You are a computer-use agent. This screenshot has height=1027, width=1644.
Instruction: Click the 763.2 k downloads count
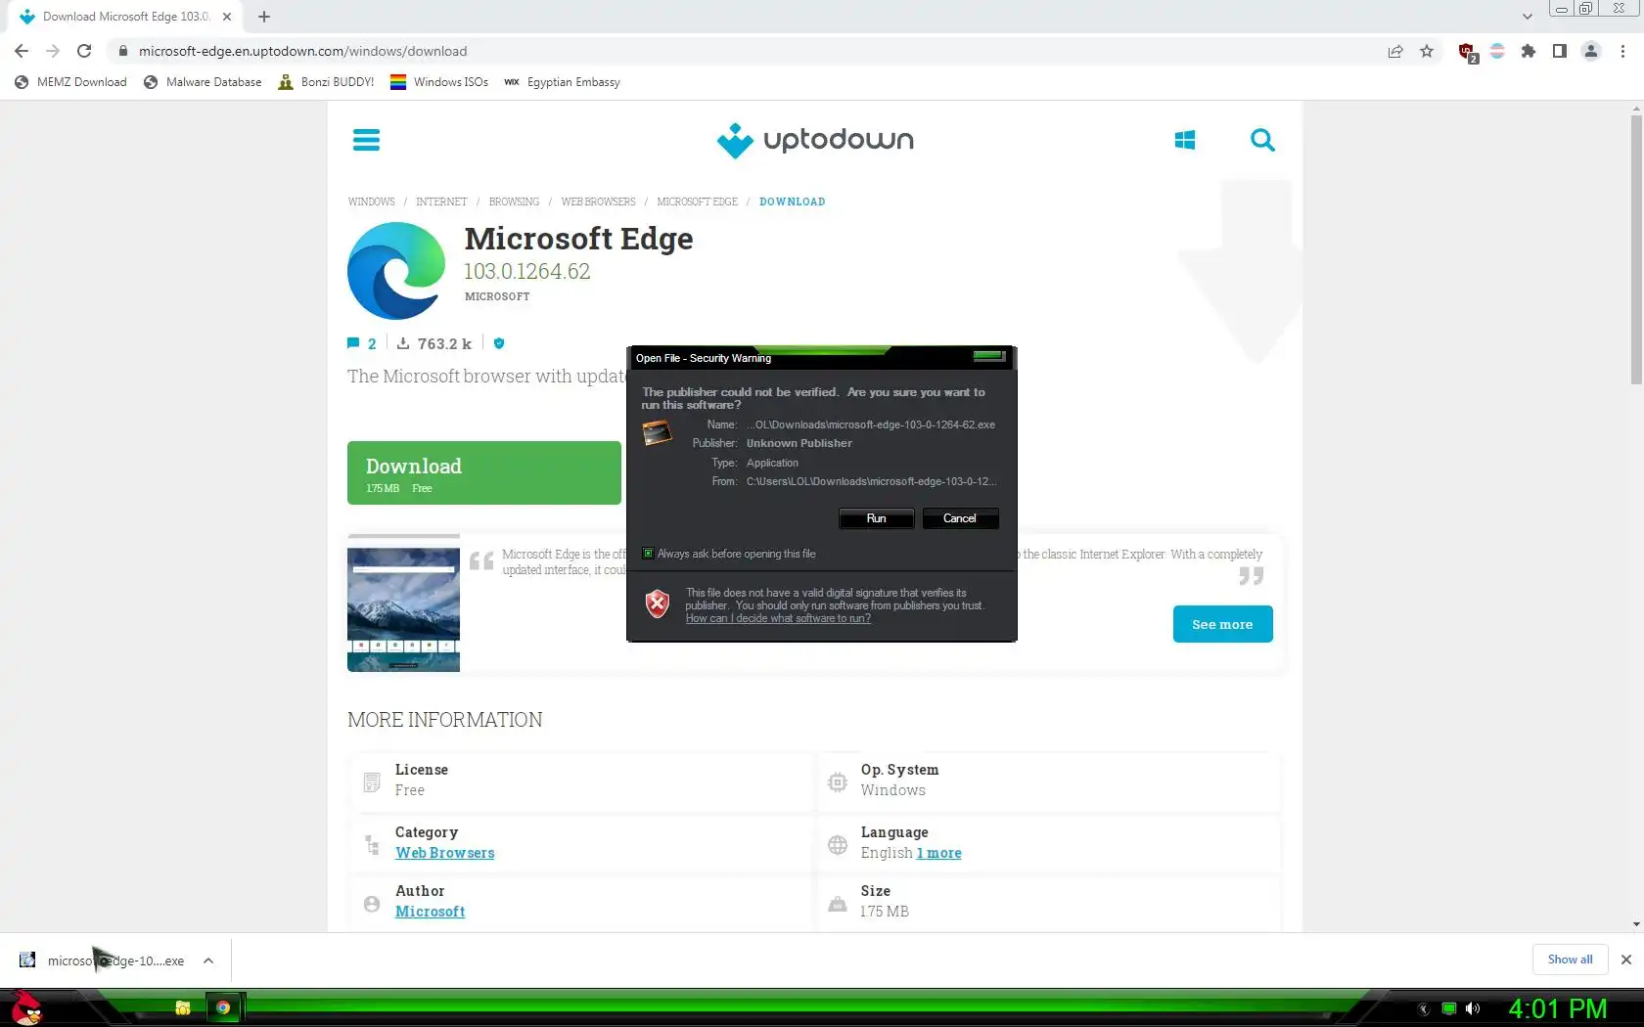[x=434, y=343]
